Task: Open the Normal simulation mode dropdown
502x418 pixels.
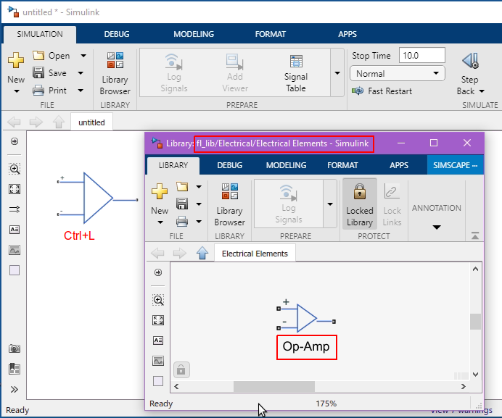Action: coord(397,73)
